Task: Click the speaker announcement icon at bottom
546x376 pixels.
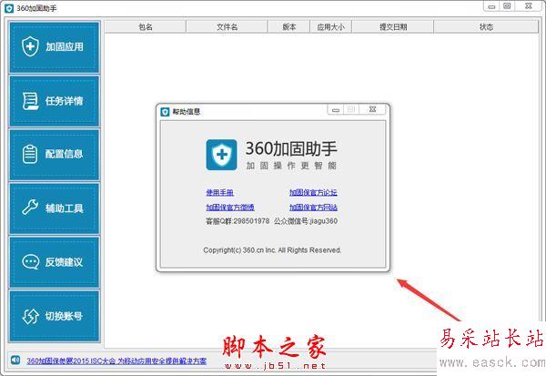Action: 15,360
